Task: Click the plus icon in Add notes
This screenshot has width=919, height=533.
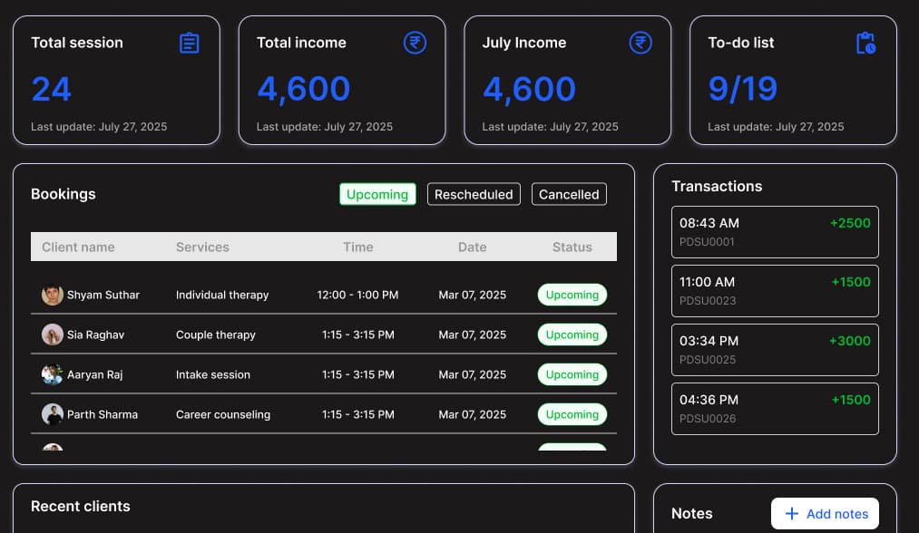Action: coord(792,514)
